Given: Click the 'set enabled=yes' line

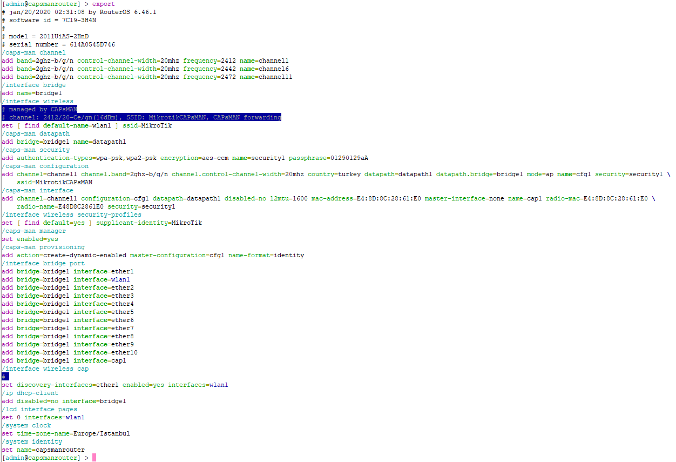Looking at the screenshot, I should 30,239.
